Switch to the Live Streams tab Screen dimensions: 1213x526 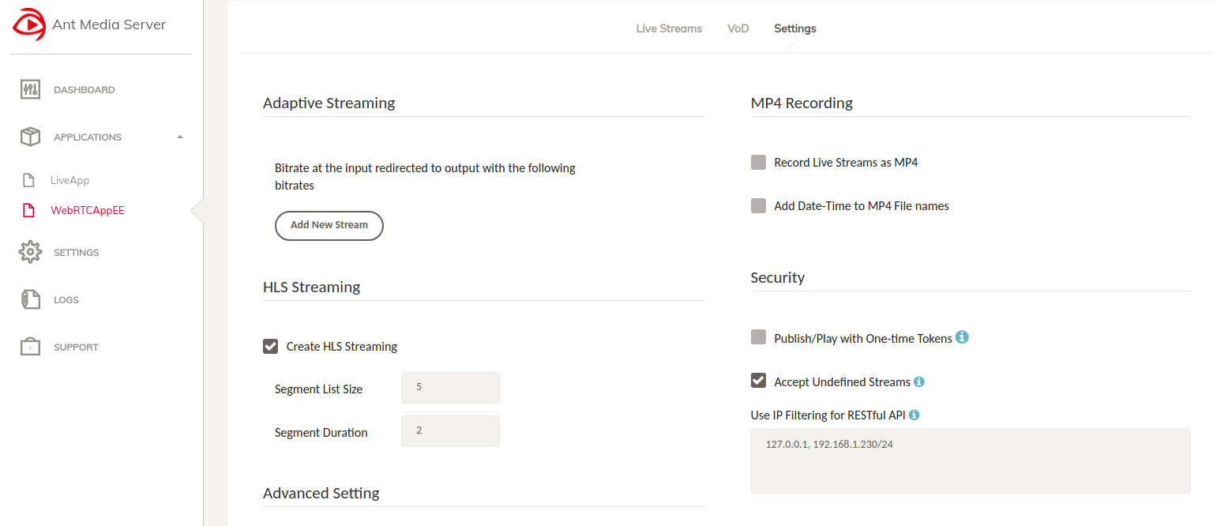pyautogui.click(x=669, y=28)
